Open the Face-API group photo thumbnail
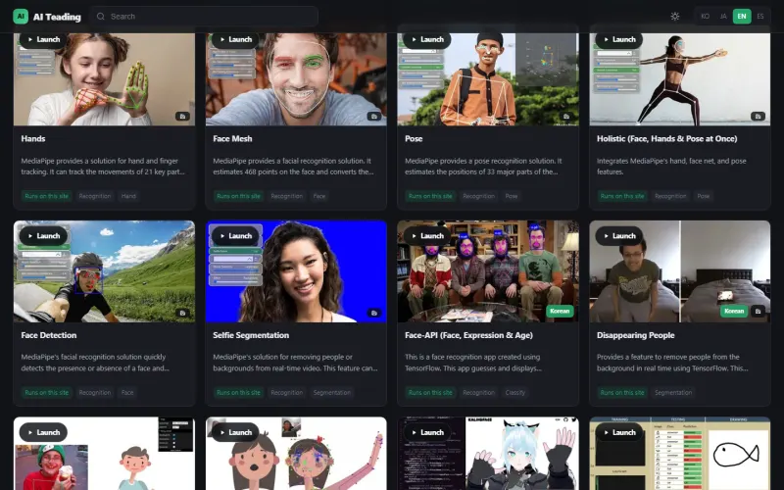 click(x=488, y=271)
